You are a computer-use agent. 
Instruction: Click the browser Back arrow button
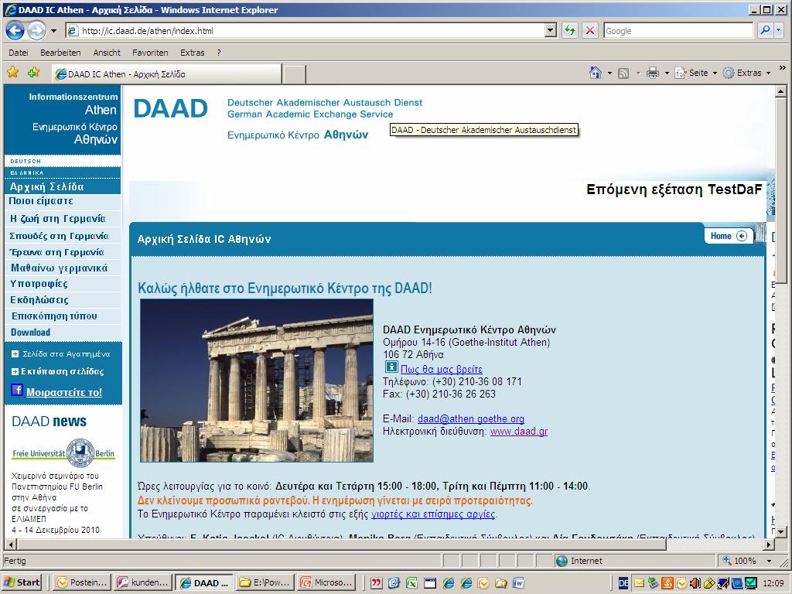coord(15,31)
